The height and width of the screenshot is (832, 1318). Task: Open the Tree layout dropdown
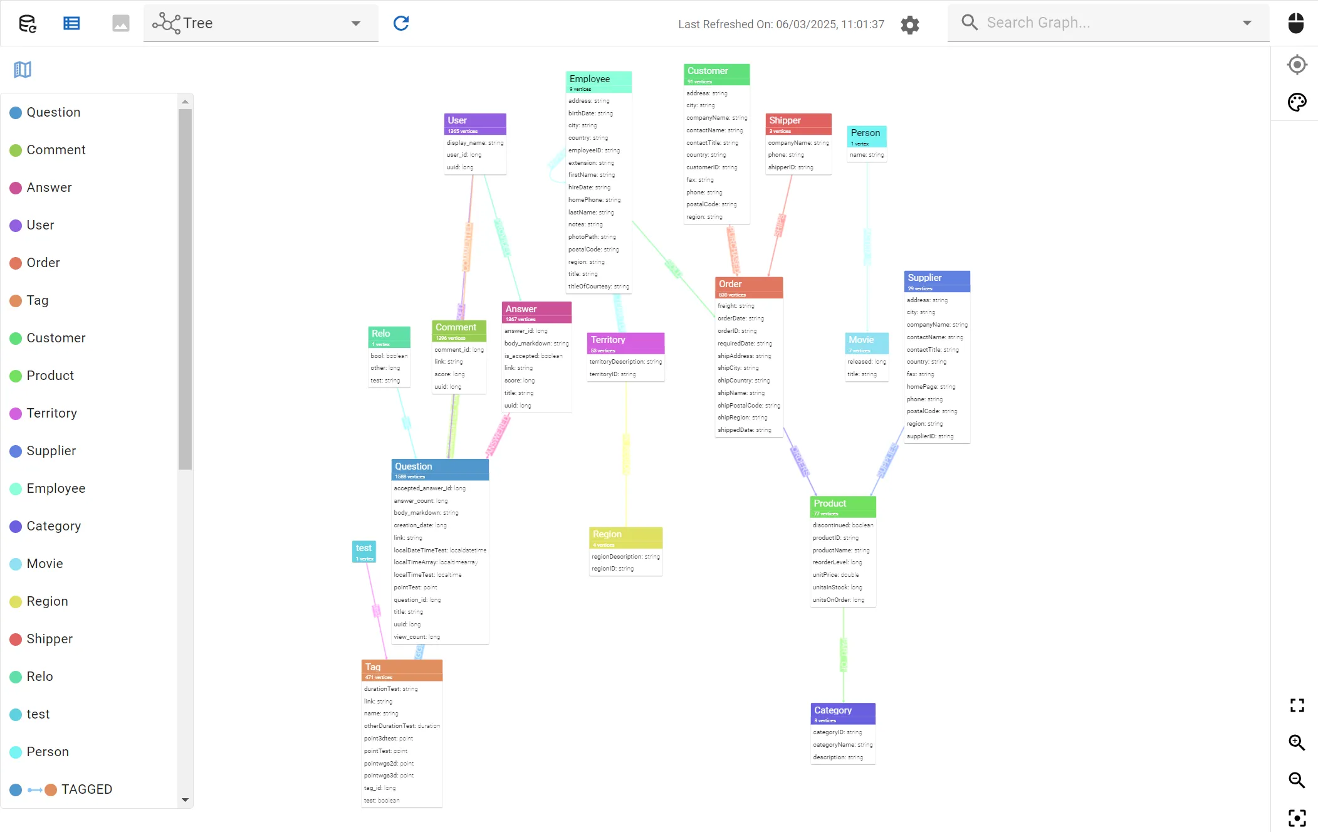(x=261, y=23)
